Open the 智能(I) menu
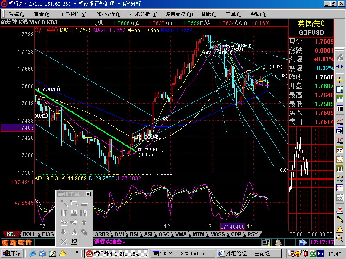 (x=209, y=14)
